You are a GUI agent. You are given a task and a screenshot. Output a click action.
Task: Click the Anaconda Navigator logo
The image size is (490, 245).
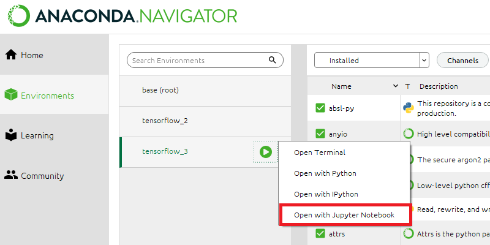pyautogui.click(x=122, y=16)
